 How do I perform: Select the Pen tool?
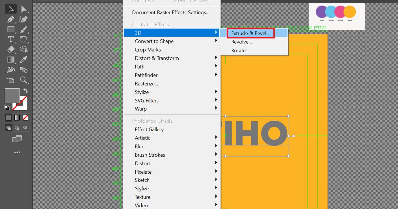(11, 19)
